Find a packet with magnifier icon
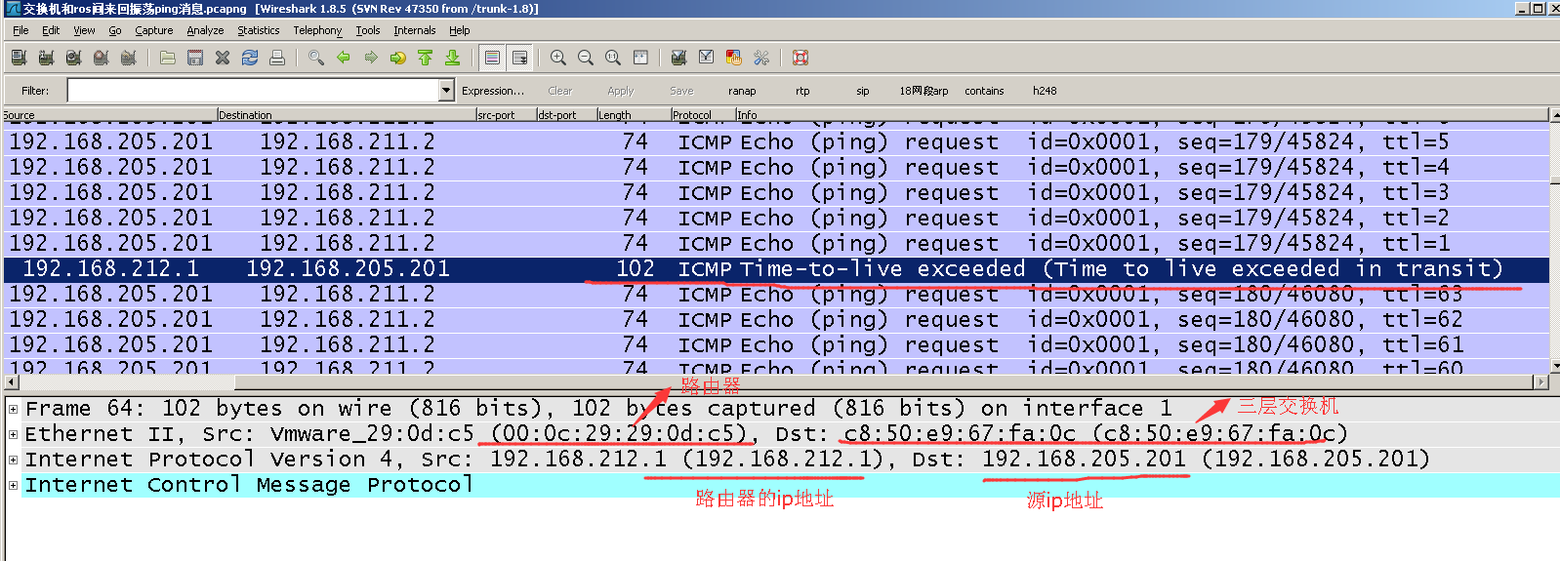The image size is (1560, 561). tap(316, 58)
